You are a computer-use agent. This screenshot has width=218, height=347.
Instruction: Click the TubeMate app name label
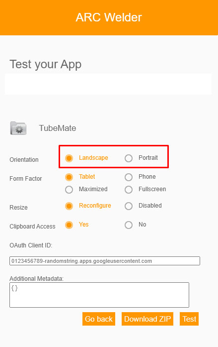point(58,128)
